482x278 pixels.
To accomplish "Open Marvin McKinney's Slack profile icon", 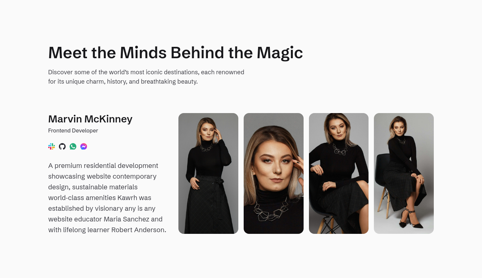I will [x=52, y=147].
